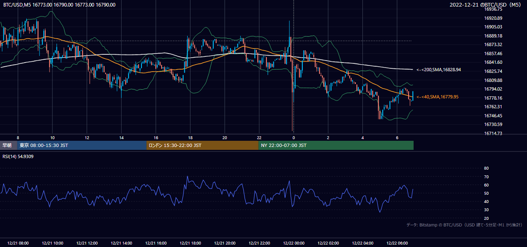This screenshot has width=527, height=247.
Task: Click price axis value 16920.89
Action: [x=493, y=18]
